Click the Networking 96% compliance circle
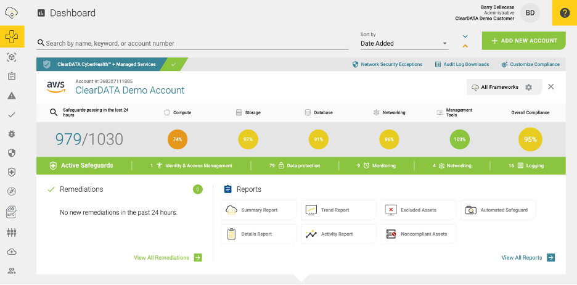Image resolution: width=577 pixels, height=285 pixels. click(x=390, y=139)
